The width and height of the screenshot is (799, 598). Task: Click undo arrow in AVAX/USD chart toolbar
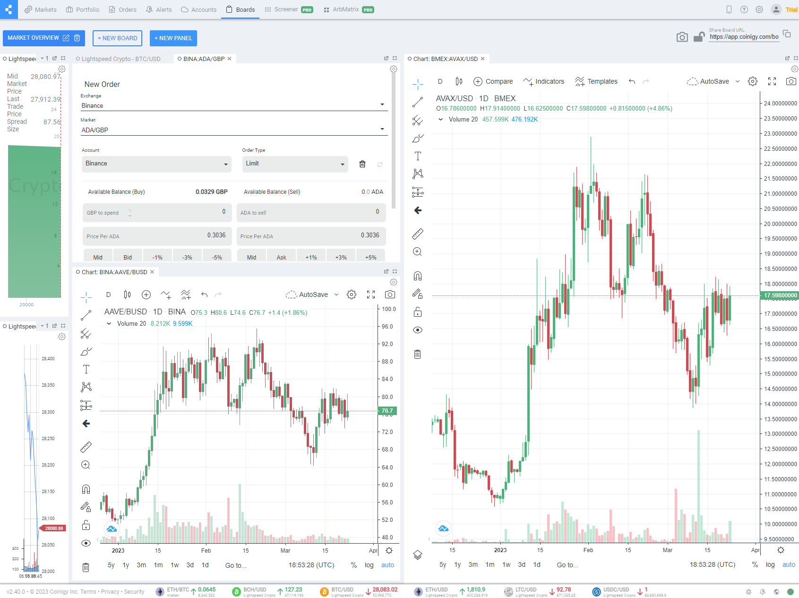[632, 81]
